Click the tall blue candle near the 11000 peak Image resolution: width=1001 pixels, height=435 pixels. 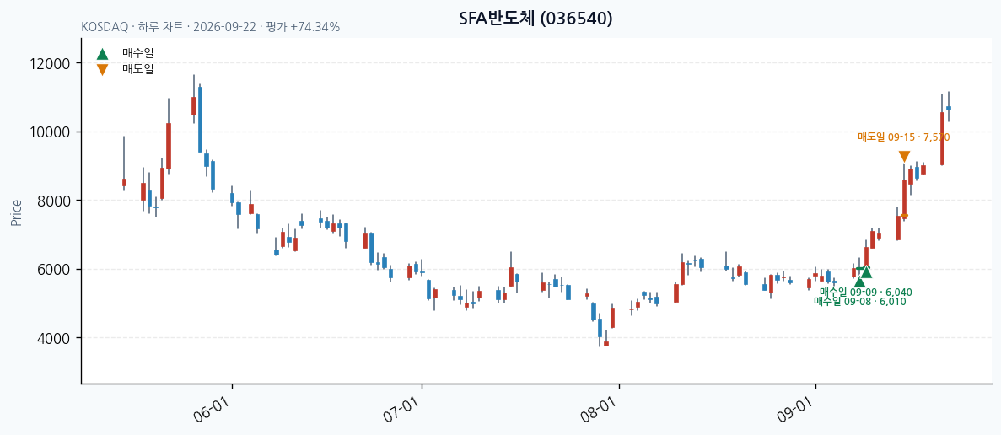coord(201,119)
